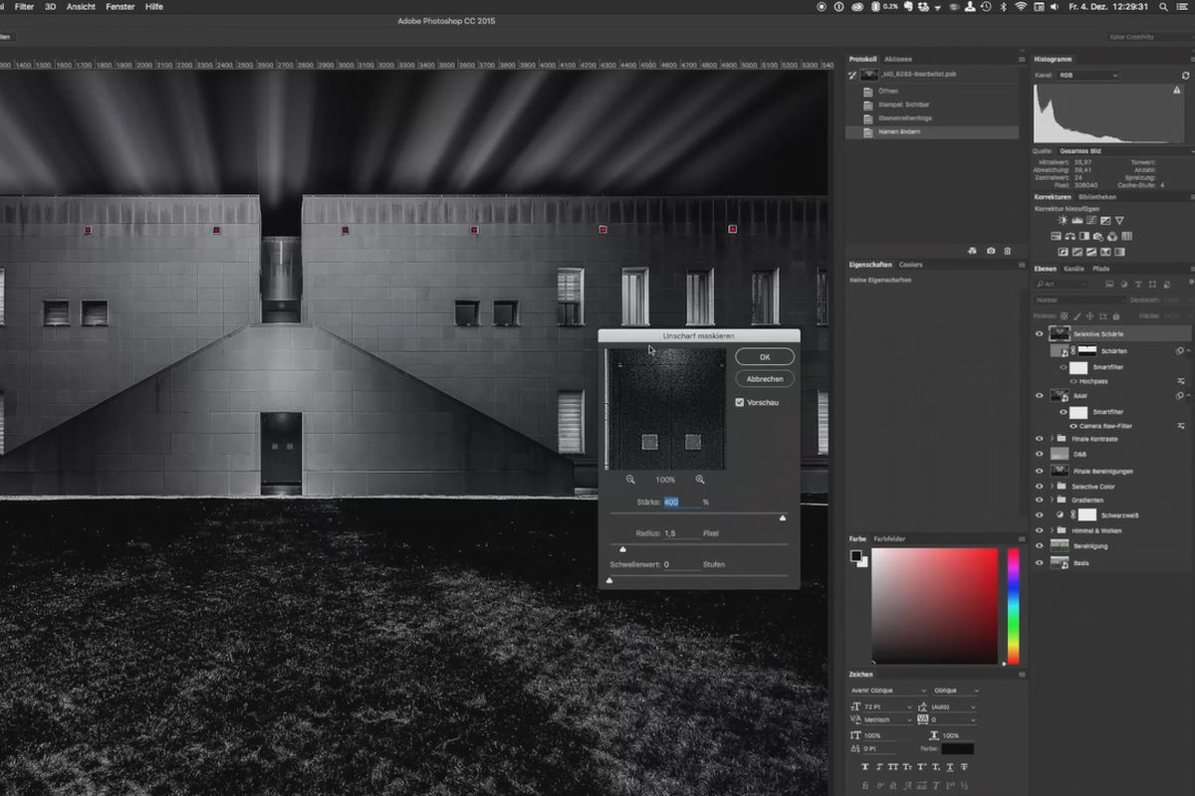This screenshot has width=1195, height=796.
Task: Add a Gradient Map adjustment
Action: pos(1119,252)
